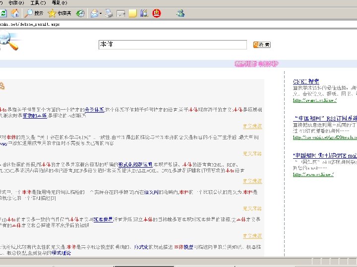Viewport: 357px width, 267px height.
Task: Open the CNKI 搜索 link
Action: point(306,81)
